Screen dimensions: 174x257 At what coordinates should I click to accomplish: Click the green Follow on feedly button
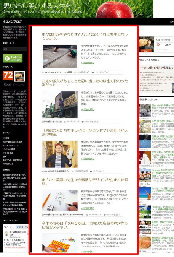point(13,58)
